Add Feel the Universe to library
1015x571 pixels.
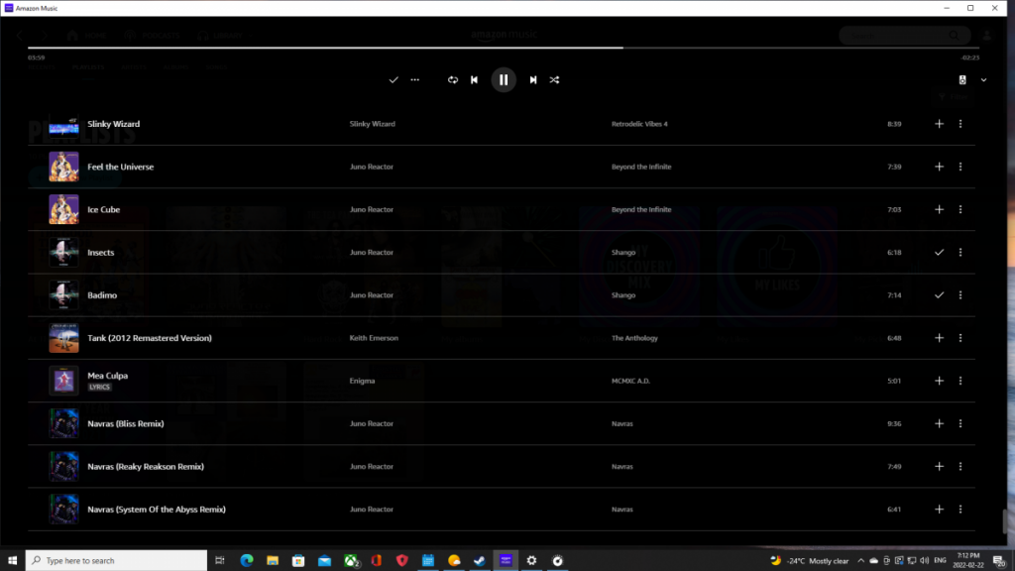939,167
